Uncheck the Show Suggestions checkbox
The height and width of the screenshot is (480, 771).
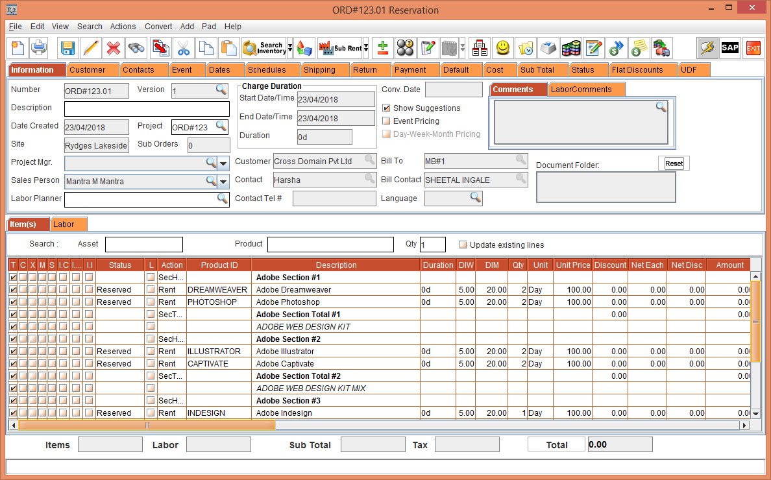(x=387, y=108)
